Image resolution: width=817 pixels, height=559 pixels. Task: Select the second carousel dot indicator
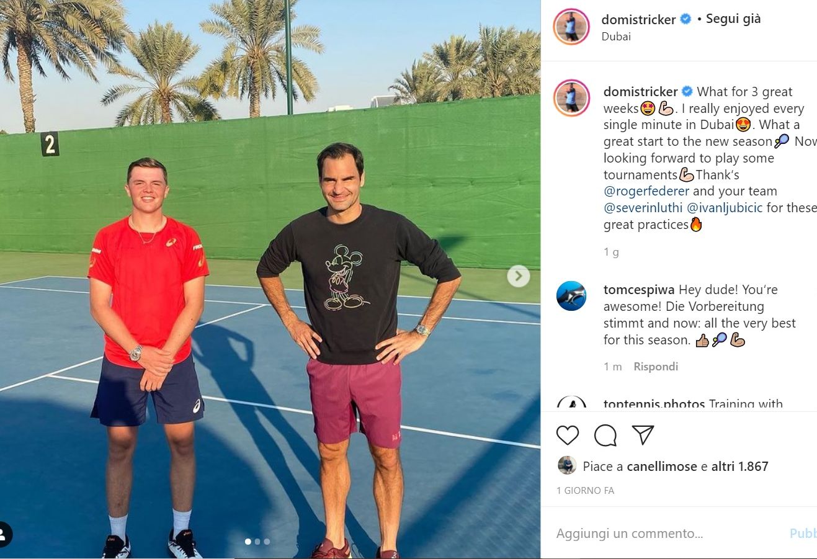click(x=257, y=542)
